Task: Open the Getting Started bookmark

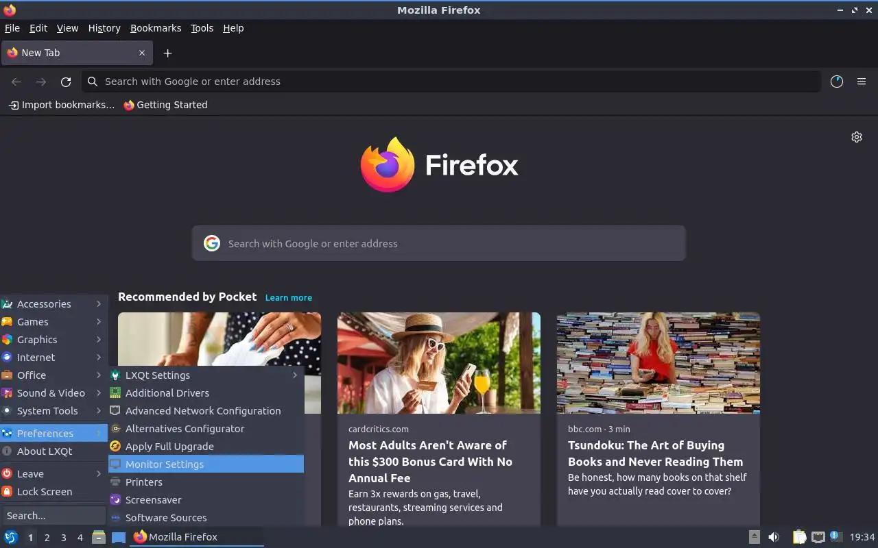Action: 165,105
